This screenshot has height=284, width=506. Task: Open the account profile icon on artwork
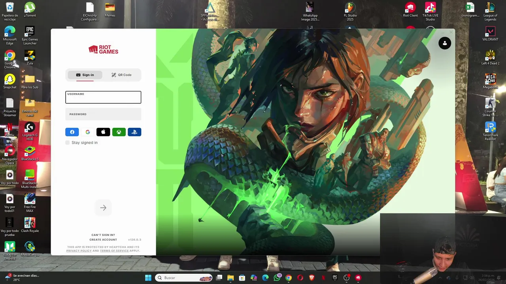point(445,43)
